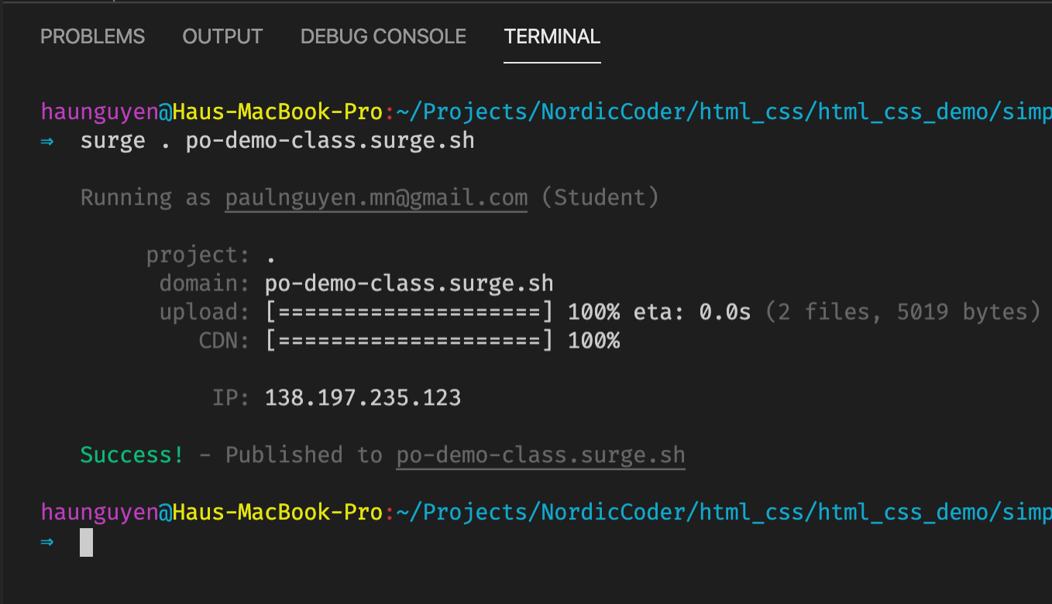Follow the Published to po-demo-class.surge.sh link
This screenshot has width=1052, height=604.
[x=541, y=455]
